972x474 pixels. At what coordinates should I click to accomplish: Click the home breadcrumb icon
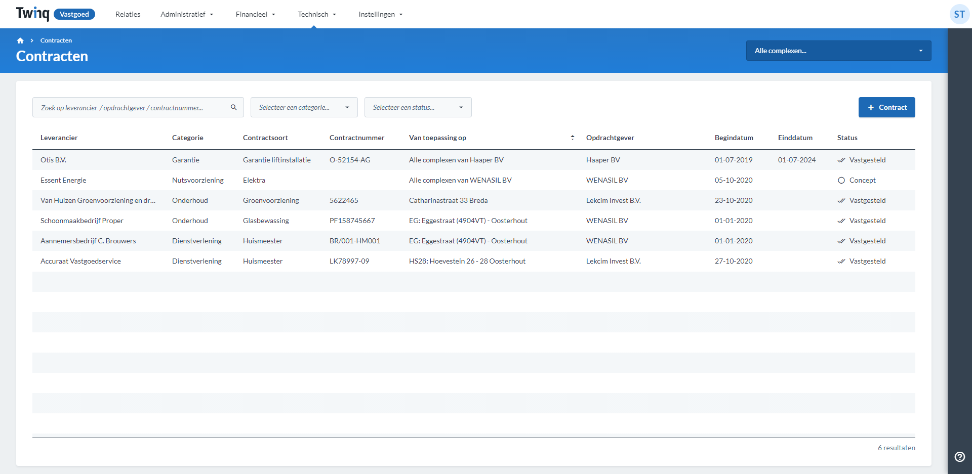[x=20, y=40]
